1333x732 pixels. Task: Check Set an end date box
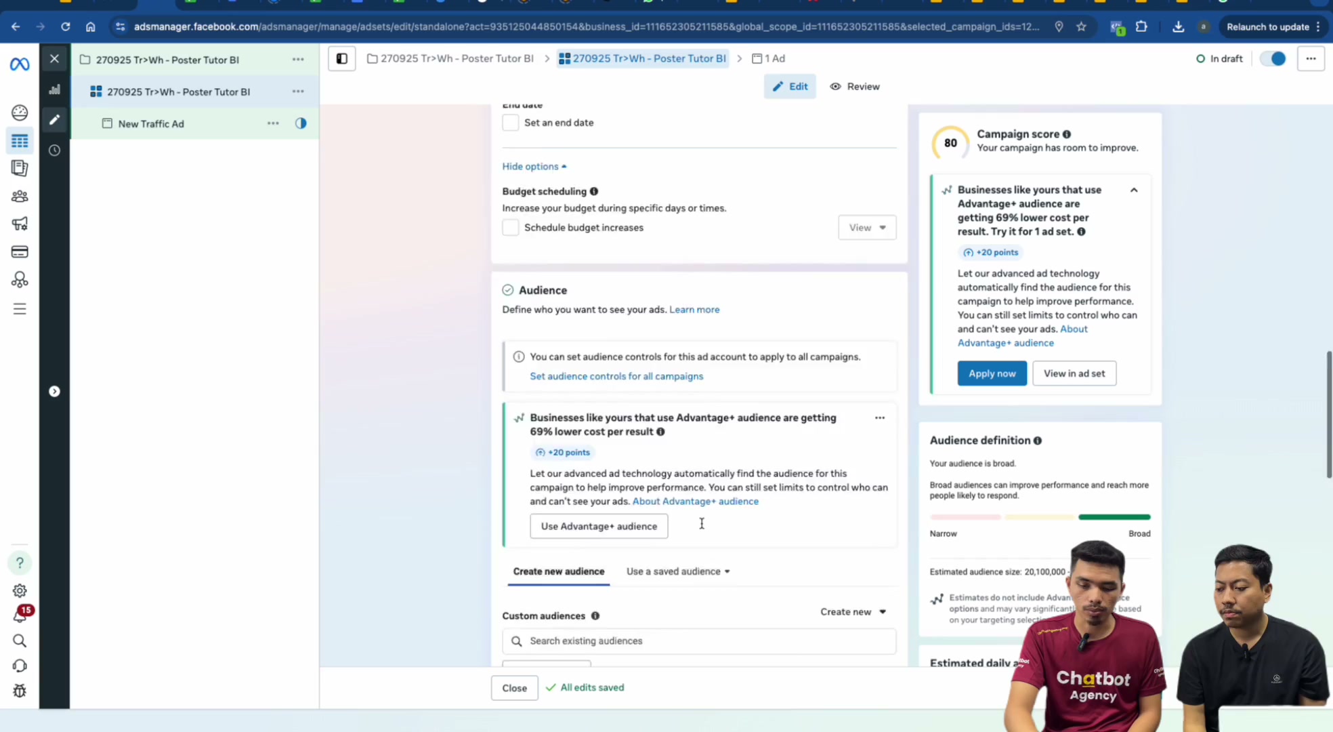tap(511, 123)
